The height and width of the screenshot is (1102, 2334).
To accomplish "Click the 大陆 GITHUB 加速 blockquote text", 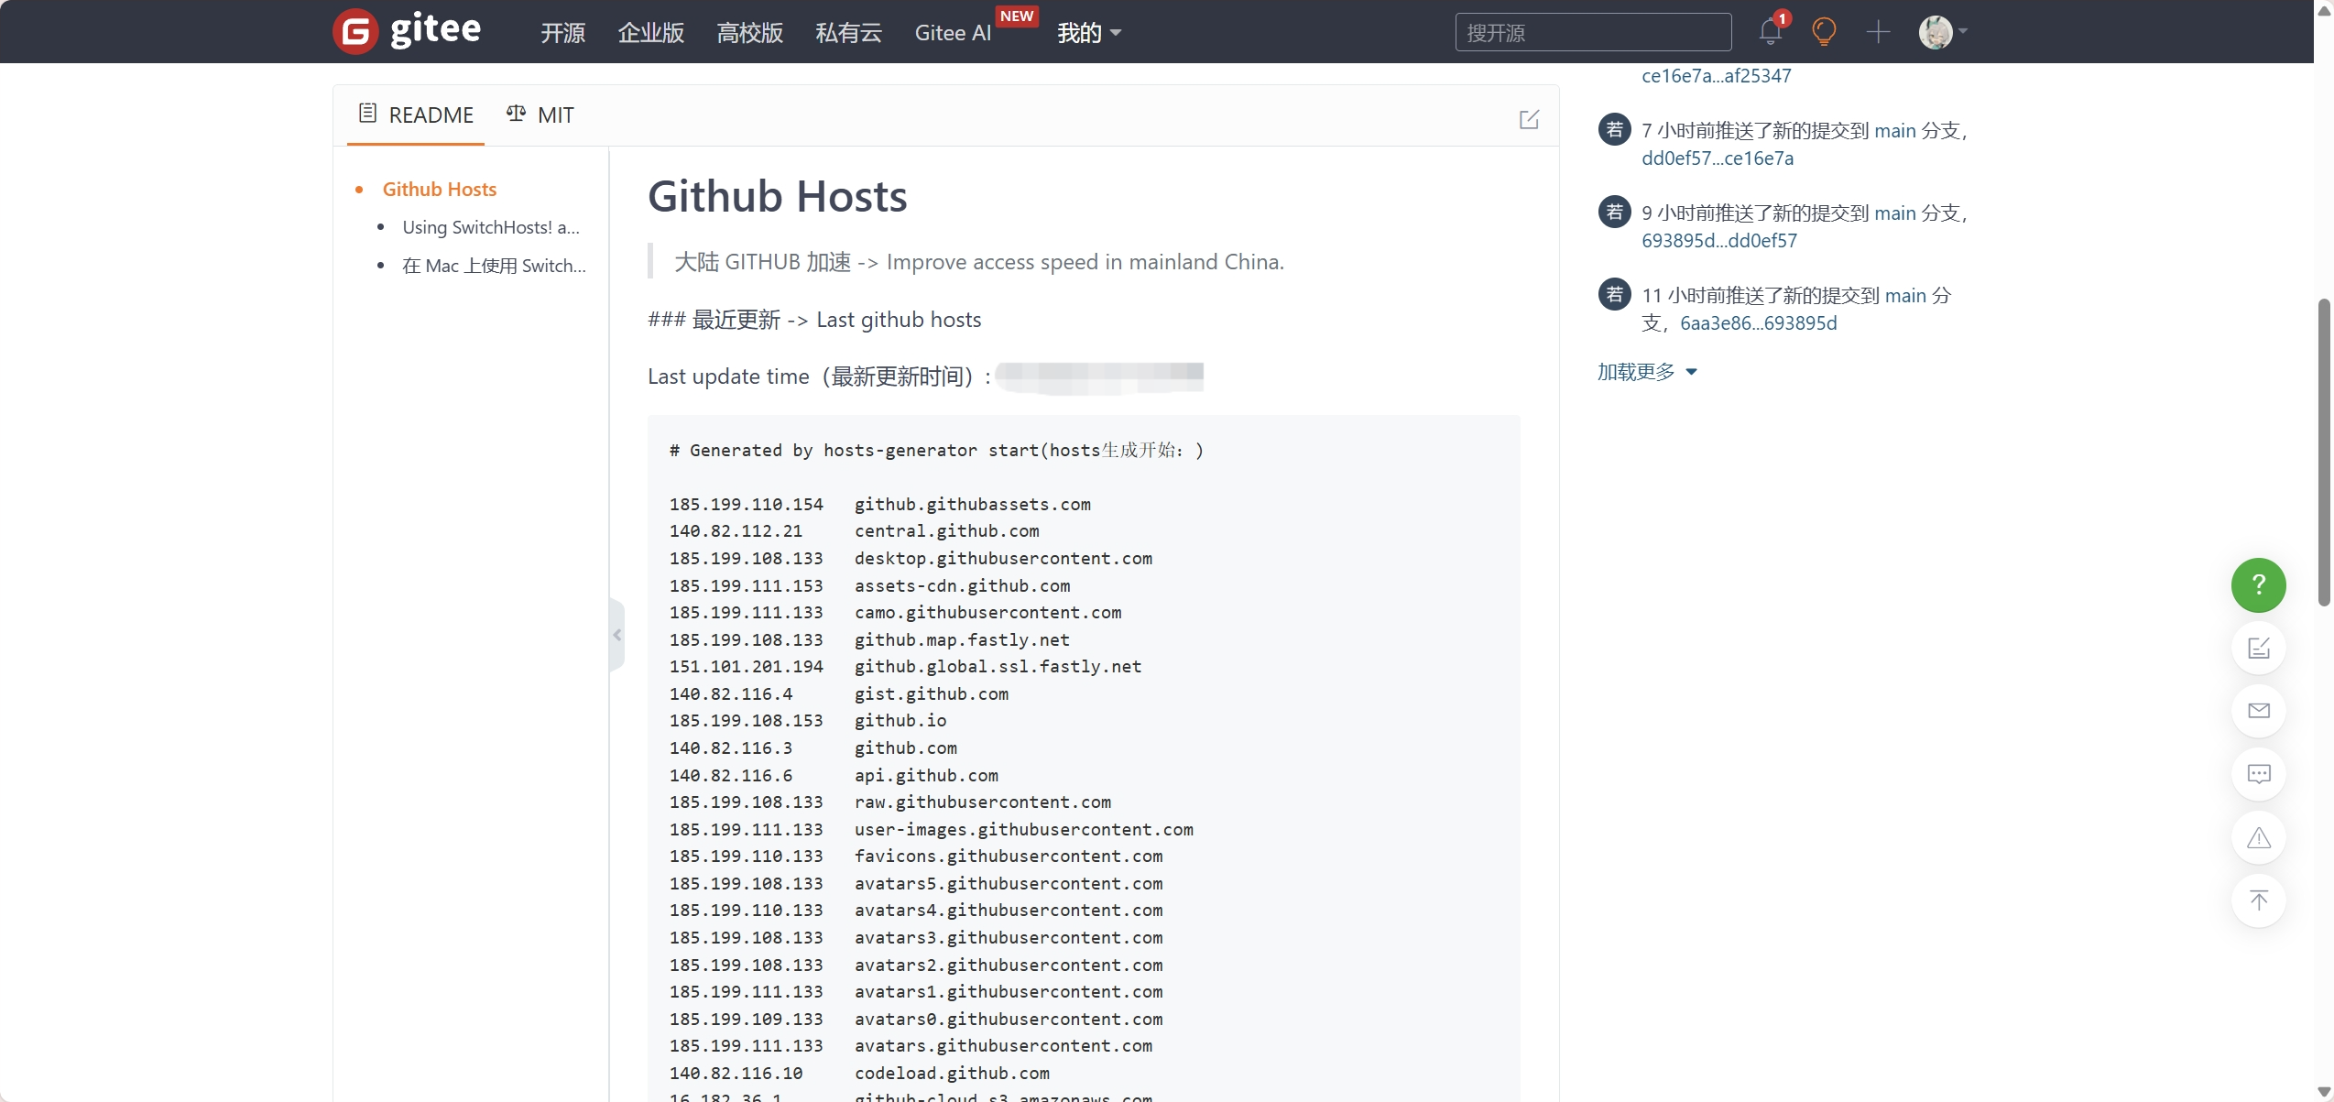I will (x=979, y=262).
